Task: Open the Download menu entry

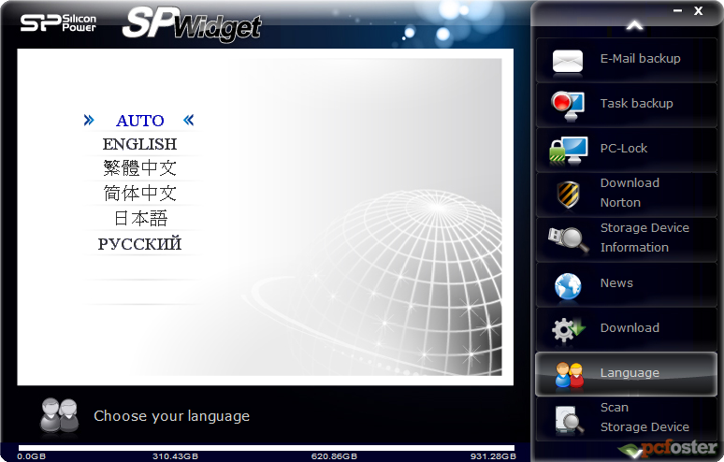Action: coord(626,329)
